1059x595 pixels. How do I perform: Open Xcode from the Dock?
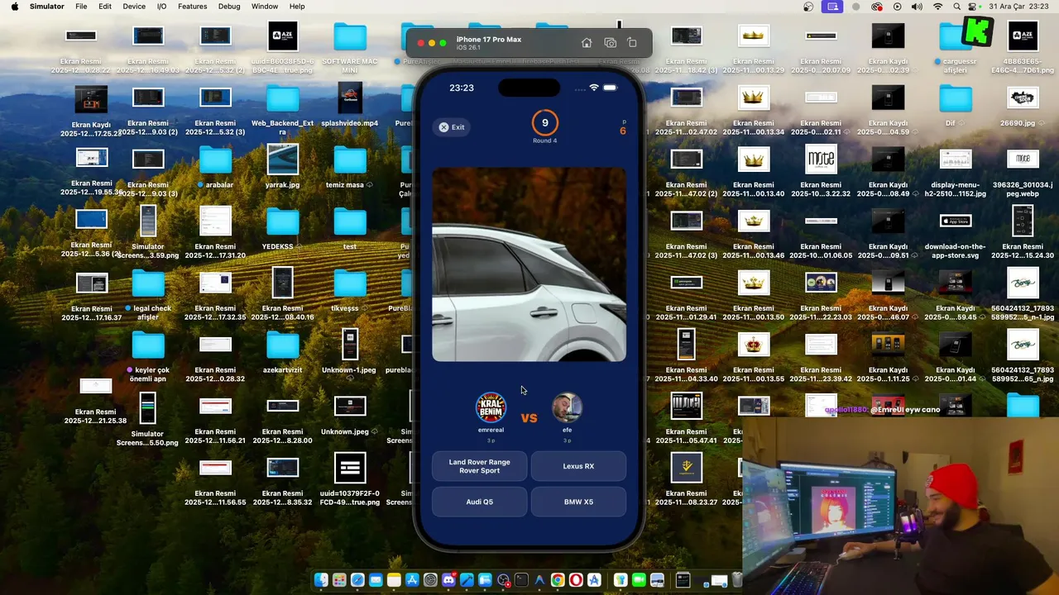click(467, 580)
